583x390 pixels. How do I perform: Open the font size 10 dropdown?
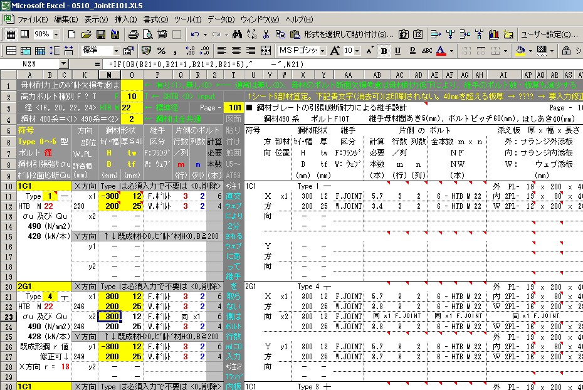pyautogui.click(x=357, y=51)
